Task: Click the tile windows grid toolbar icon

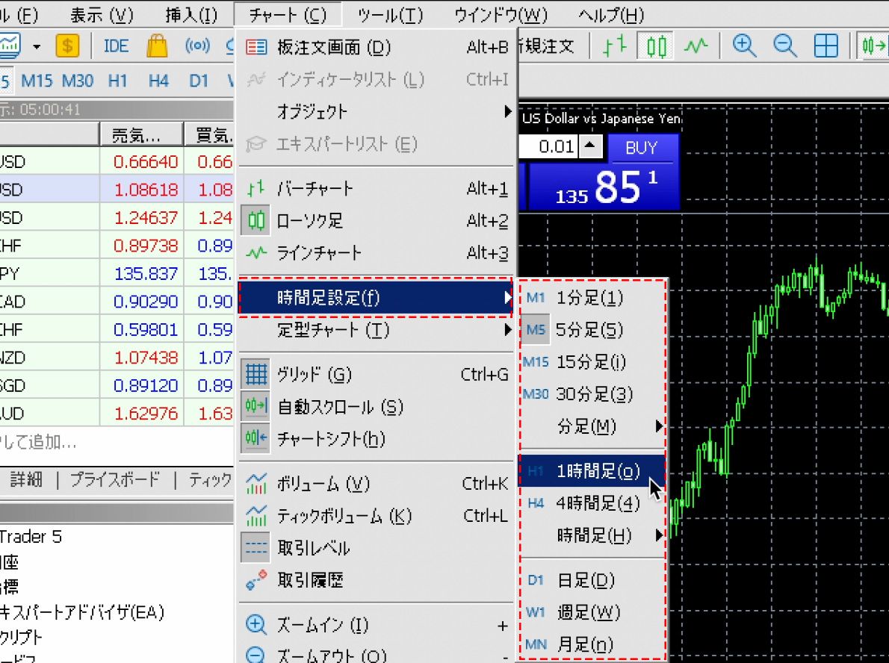Action: point(825,46)
